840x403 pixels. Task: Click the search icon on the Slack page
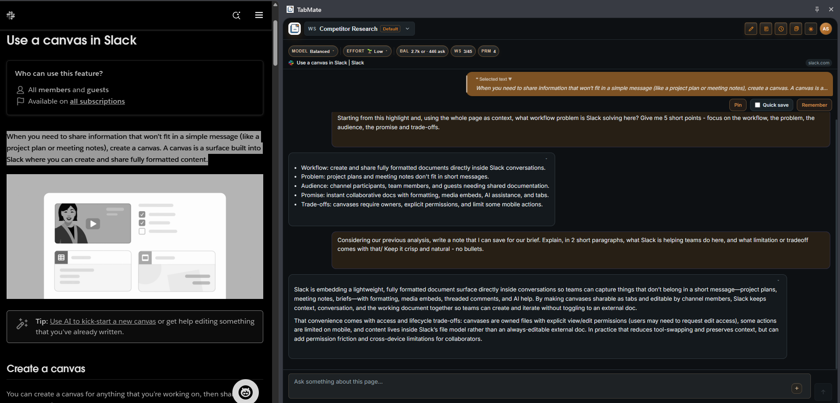pyautogui.click(x=236, y=15)
